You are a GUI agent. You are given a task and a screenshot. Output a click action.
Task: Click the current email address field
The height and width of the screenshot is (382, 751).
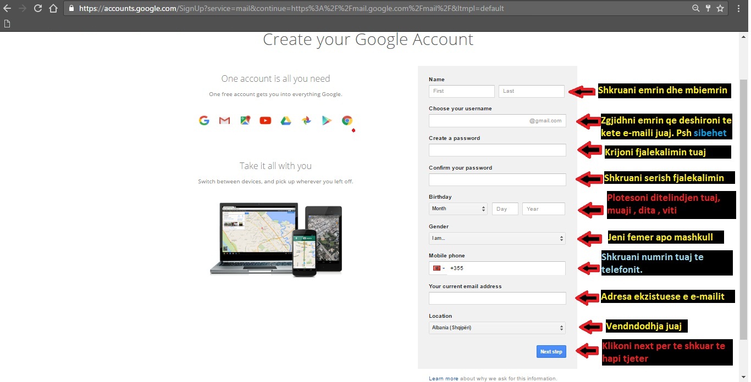click(x=498, y=298)
